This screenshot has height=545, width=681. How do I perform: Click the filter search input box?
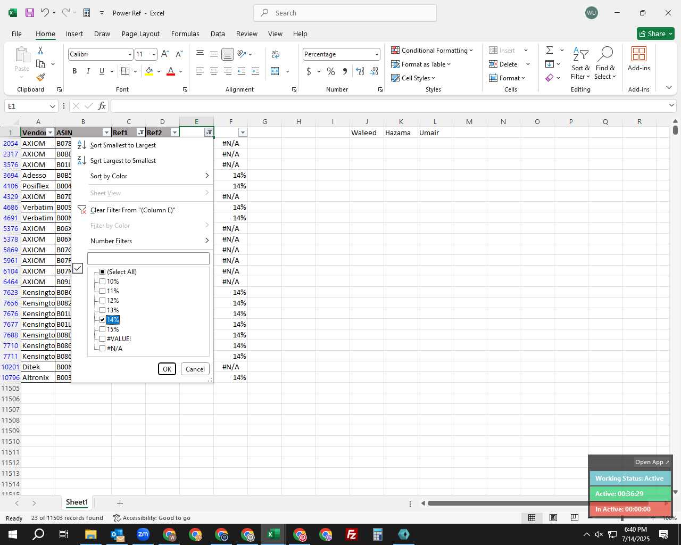click(x=148, y=259)
